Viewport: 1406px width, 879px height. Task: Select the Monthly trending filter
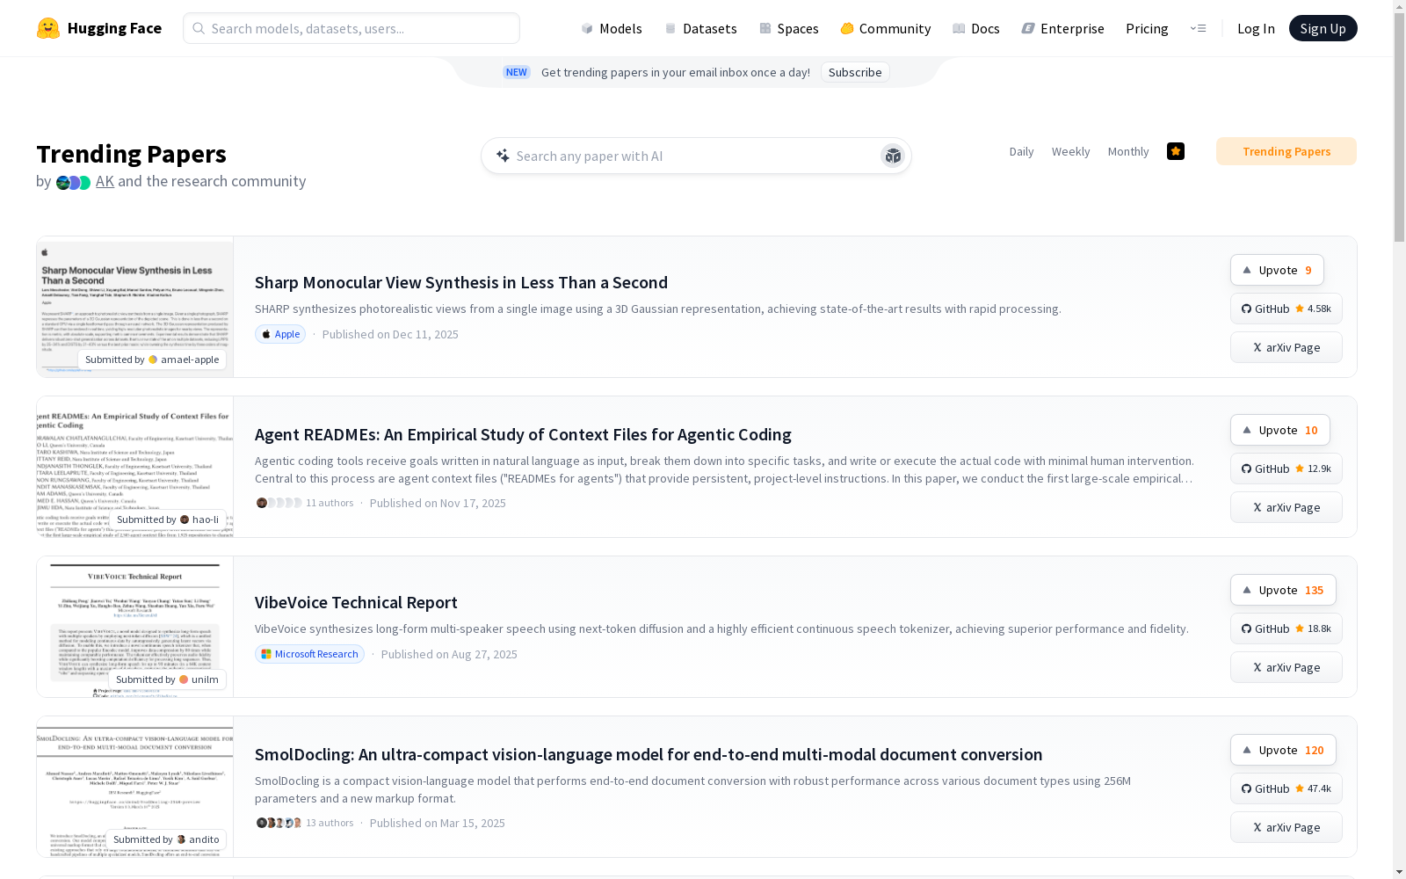click(1128, 151)
